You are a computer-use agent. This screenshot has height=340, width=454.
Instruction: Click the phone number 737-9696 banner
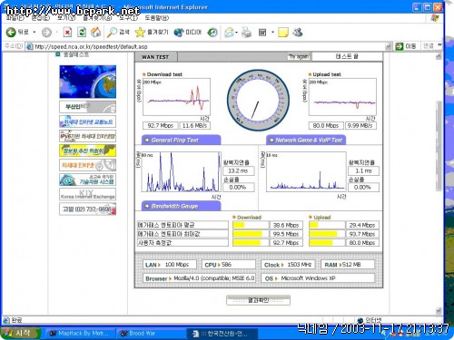click(x=88, y=209)
